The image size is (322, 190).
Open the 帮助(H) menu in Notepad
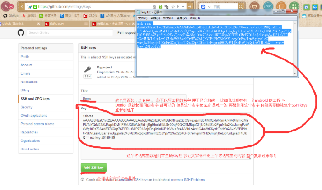(x=195, y=18)
